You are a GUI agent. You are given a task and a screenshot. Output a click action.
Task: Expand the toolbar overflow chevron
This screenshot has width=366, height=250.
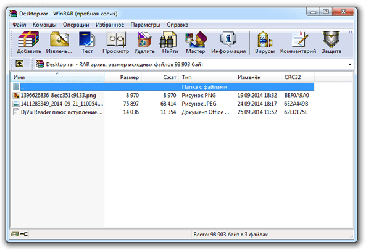coord(350,32)
